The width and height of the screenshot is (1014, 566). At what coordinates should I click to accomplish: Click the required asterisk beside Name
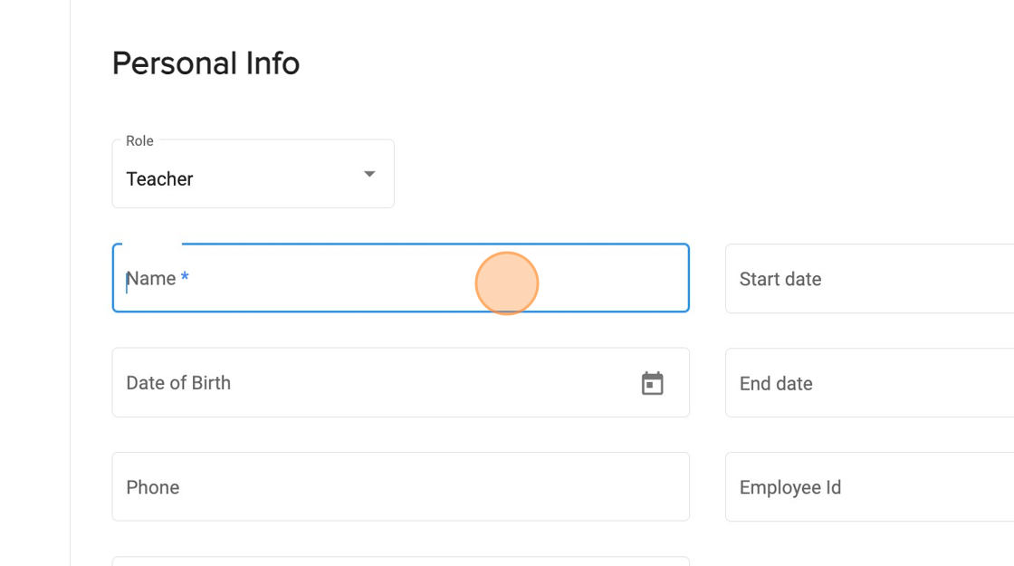click(x=185, y=279)
